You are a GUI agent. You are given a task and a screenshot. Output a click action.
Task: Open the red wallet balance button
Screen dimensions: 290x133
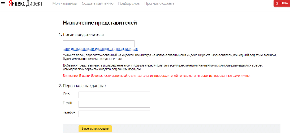[x=282, y=3]
